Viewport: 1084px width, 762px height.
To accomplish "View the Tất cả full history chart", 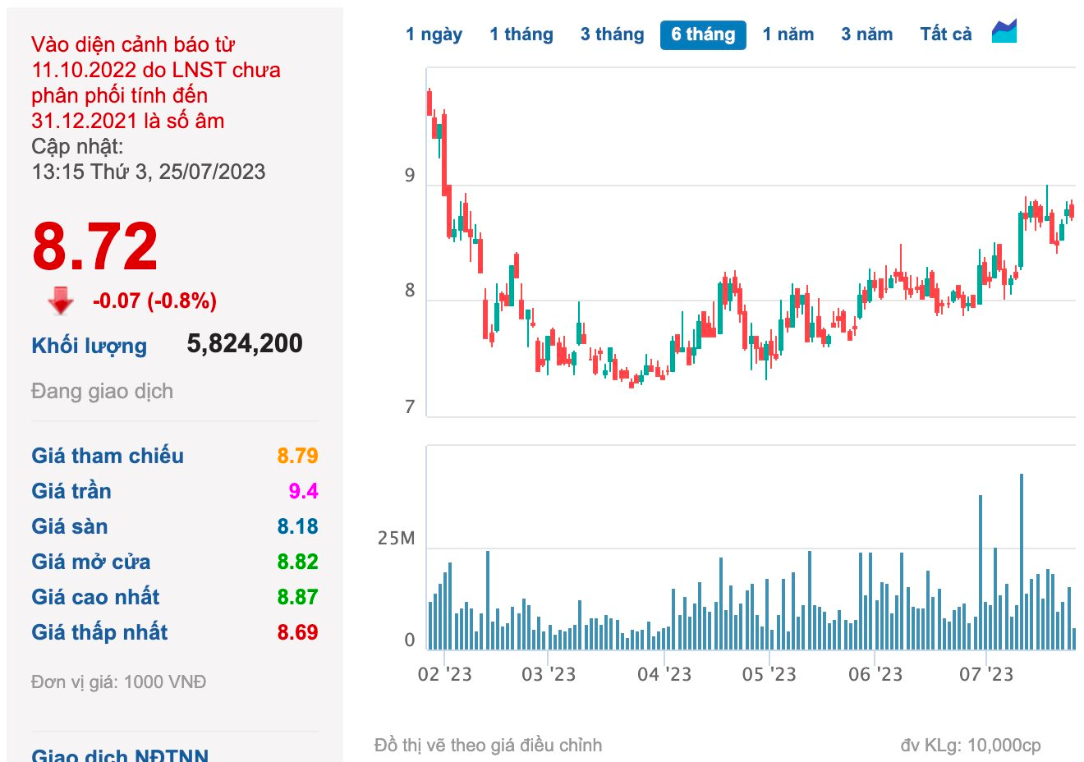I will [x=945, y=34].
